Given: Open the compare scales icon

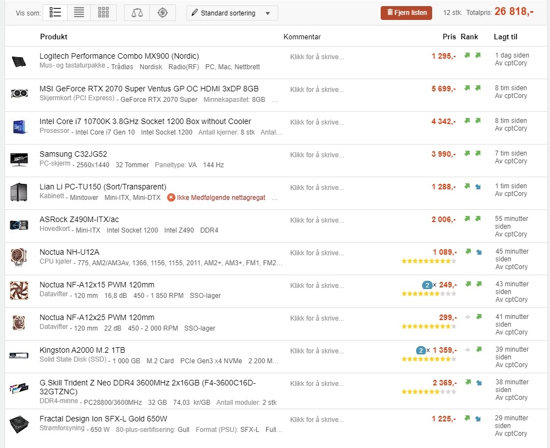Looking at the screenshot, I should tap(137, 13).
